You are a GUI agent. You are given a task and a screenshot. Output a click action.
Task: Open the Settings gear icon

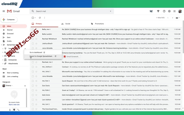click(x=169, y=11)
